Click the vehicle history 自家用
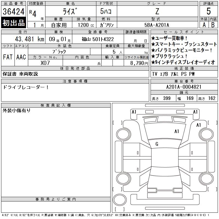This screenshot has width=219, height=219. (59, 25)
